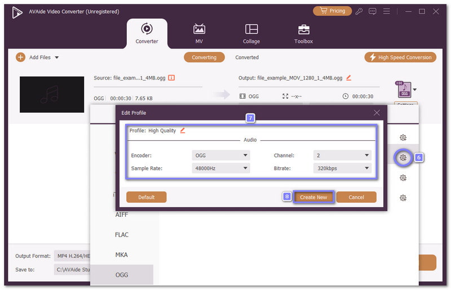Select FLAC in the format list

[121, 235]
